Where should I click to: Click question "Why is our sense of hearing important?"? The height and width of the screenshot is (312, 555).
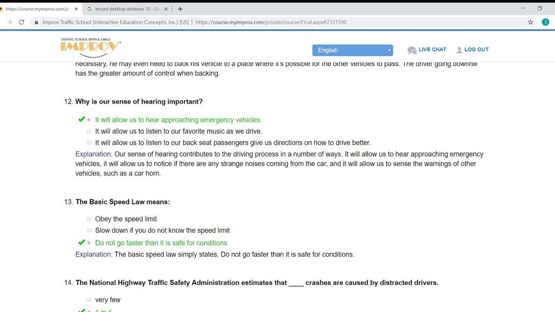point(139,102)
